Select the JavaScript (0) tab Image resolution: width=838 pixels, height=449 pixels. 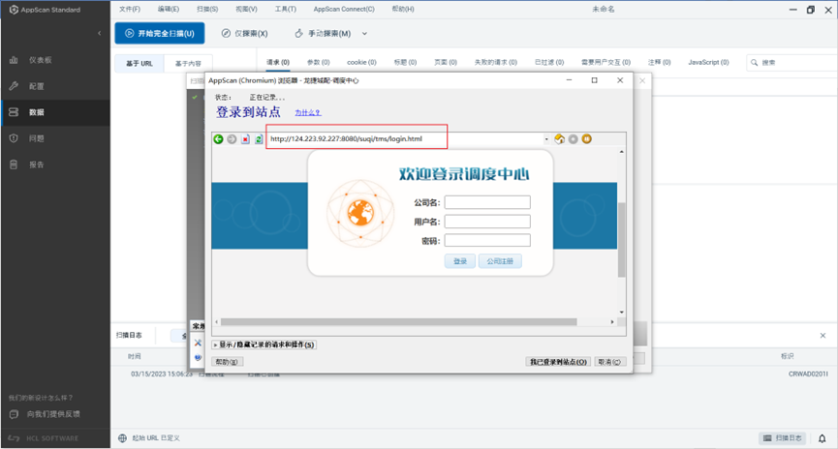tap(708, 63)
